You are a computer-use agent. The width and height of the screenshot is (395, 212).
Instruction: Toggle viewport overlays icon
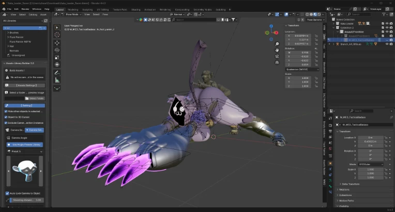tap(286, 14)
